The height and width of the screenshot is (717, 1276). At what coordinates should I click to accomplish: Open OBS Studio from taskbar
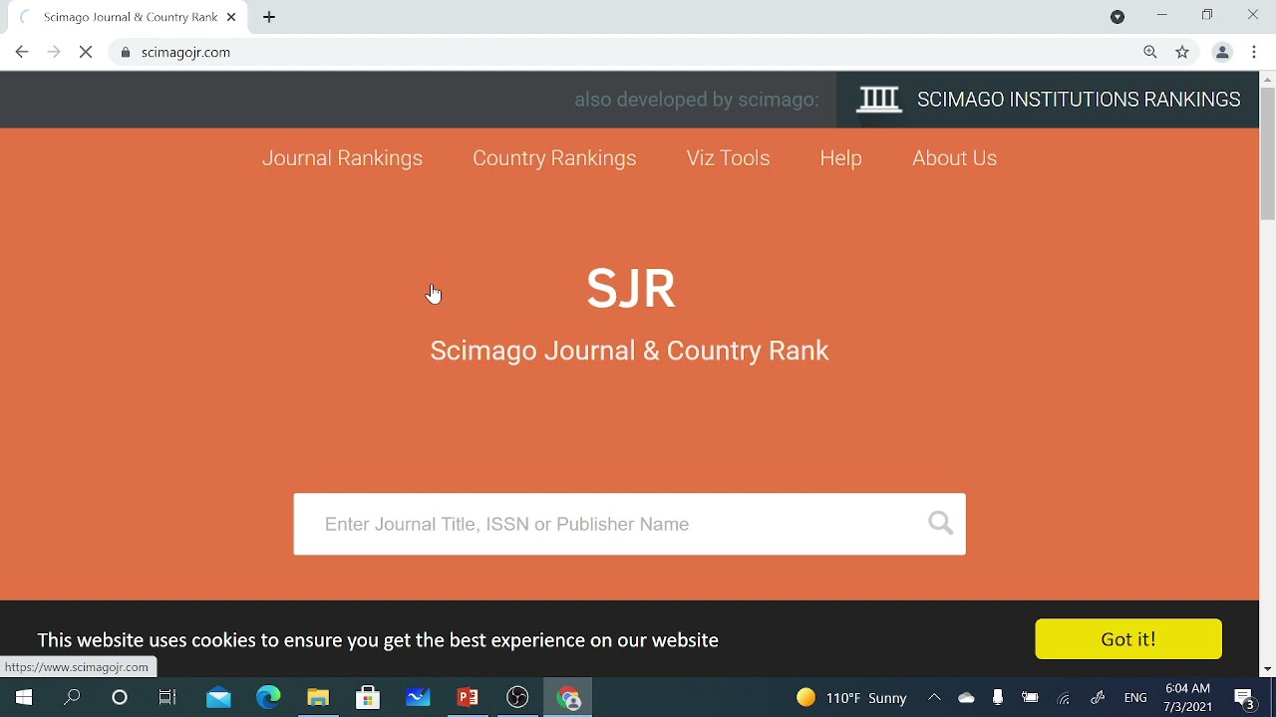pos(517,698)
